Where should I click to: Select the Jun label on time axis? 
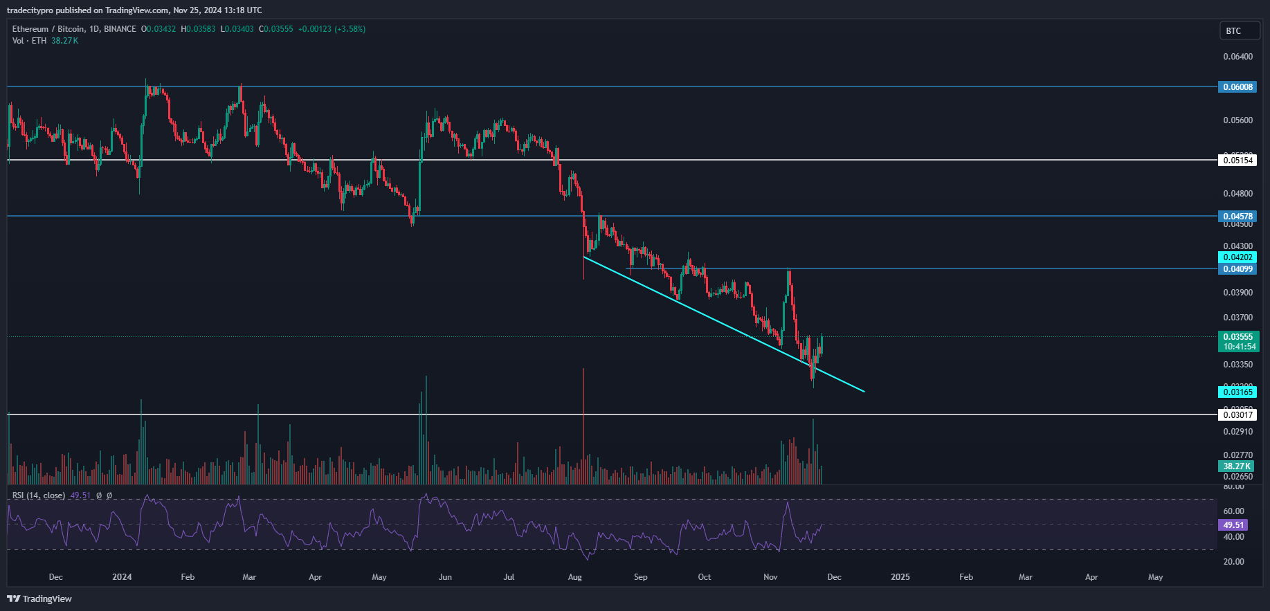pos(445,577)
